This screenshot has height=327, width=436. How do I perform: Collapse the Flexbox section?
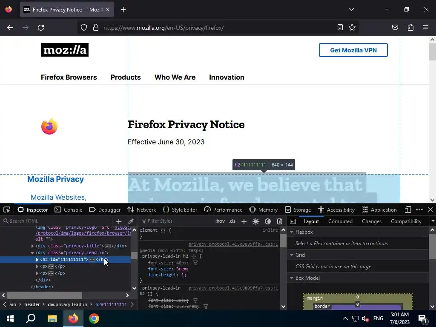(292, 232)
